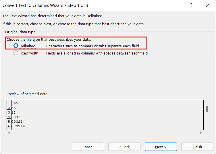Image resolution: width=216 pixels, height=154 pixels.
Task: Select the Delimited radio button
Action: 16,46
